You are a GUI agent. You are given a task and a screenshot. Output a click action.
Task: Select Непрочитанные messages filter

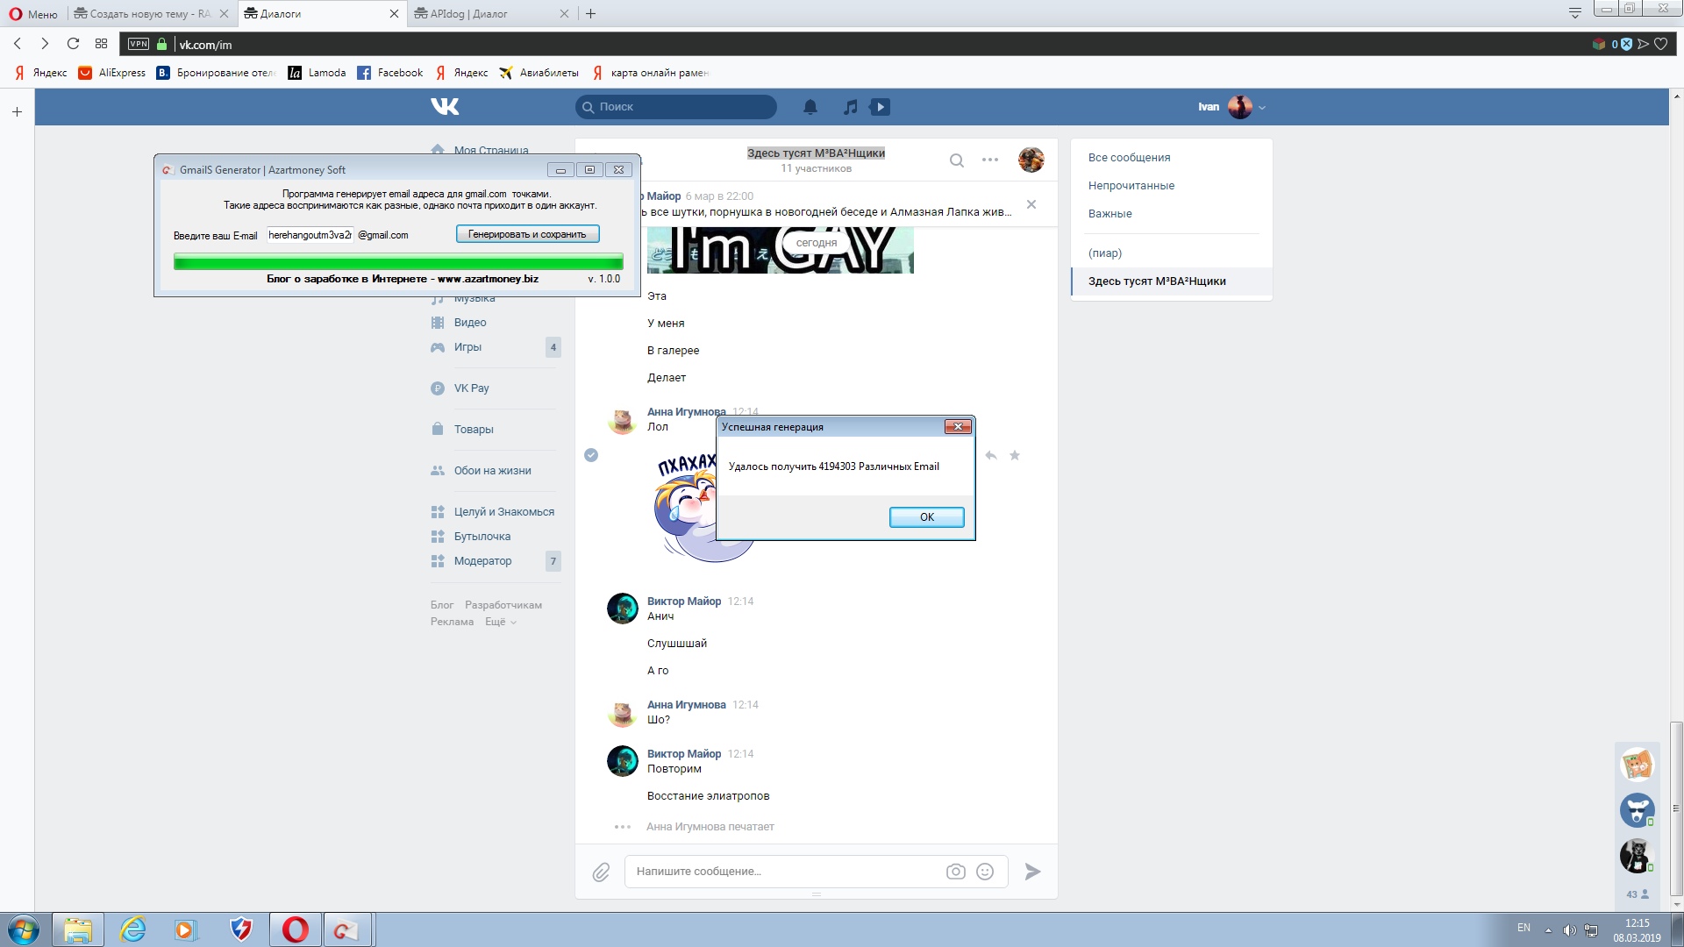click(x=1131, y=186)
